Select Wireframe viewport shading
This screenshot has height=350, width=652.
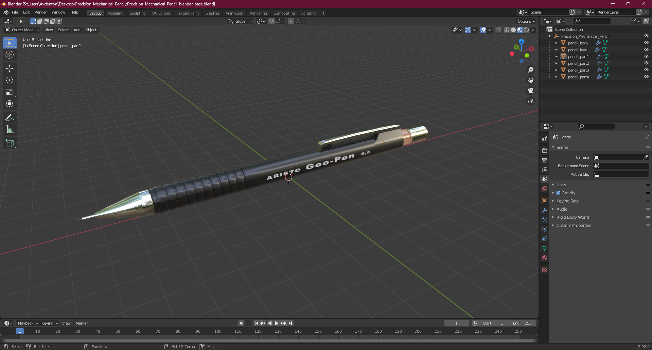point(507,30)
